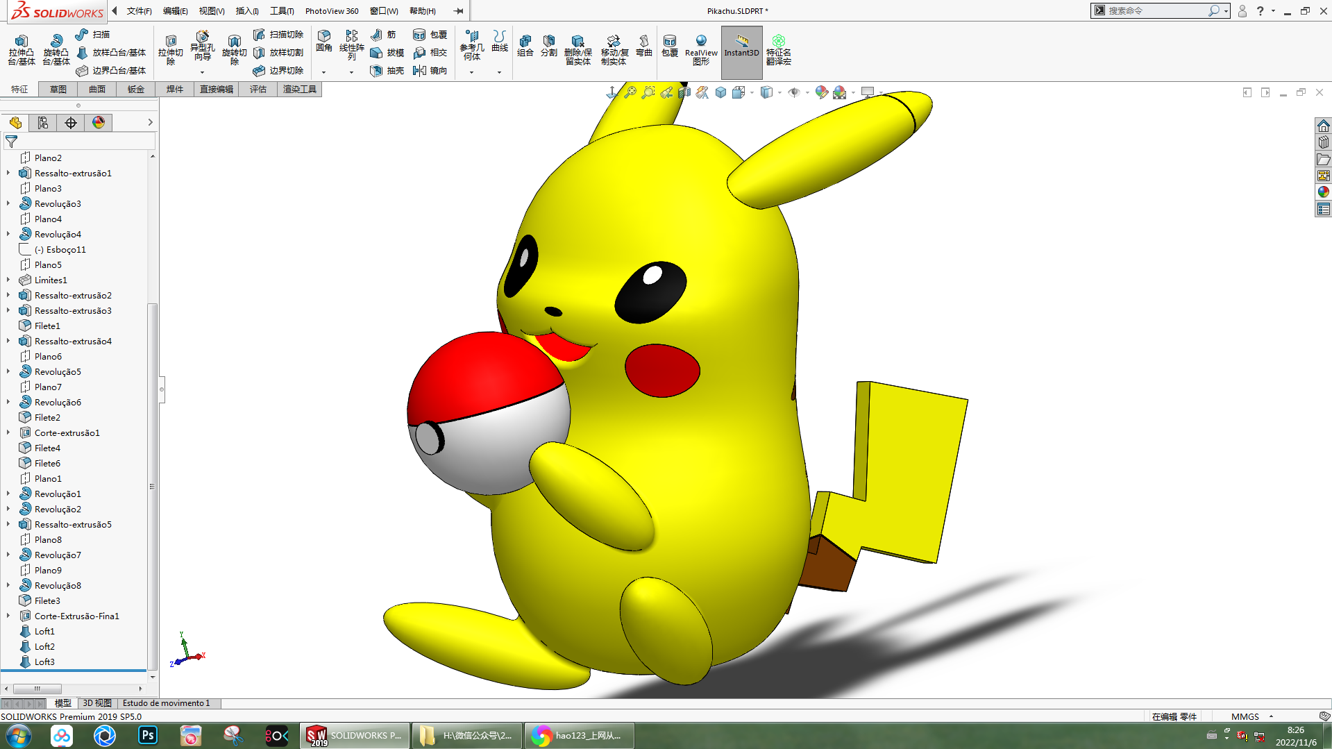Activate the 拉伸切除 extruded cut tool
The height and width of the screenshot is (749, 1332).
click(171, 50)
